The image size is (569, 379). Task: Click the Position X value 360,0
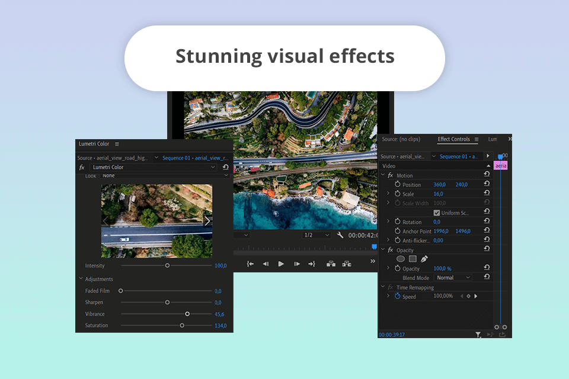pyautogui.click(x=439, y=185)
